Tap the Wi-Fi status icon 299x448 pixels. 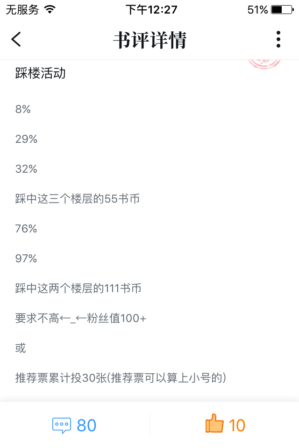(x=49, y=9)
